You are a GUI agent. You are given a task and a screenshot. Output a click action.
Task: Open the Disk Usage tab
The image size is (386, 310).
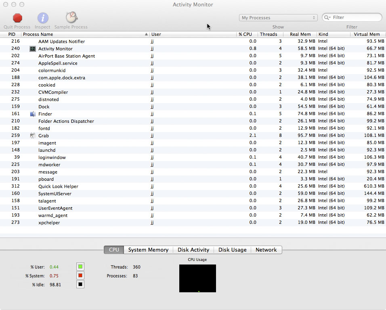point(233,250)
